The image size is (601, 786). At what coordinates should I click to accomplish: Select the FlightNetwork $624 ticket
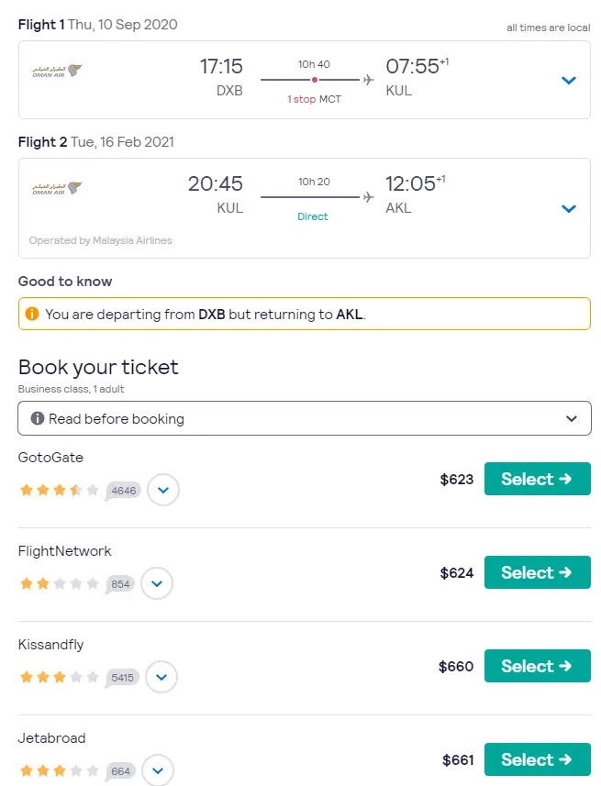(x=537, y=572)
